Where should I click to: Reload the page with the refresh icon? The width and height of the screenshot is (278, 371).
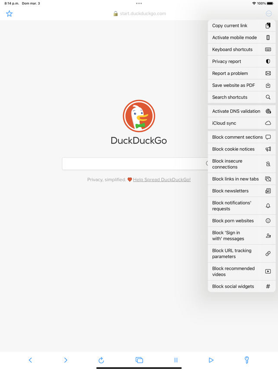(x=101, y=360)
